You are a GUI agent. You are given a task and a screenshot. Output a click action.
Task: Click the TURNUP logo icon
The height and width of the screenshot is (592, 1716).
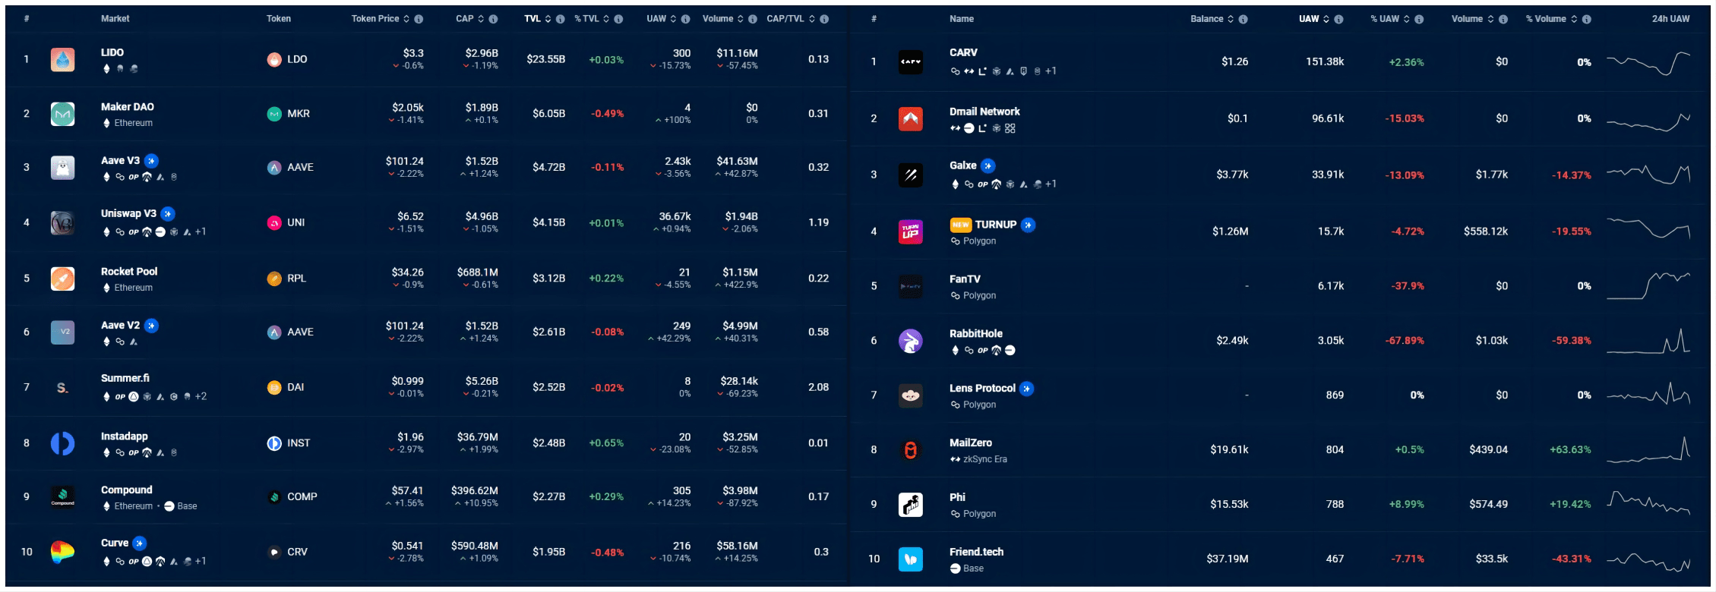pyautogui.click(x=911, y=231)
